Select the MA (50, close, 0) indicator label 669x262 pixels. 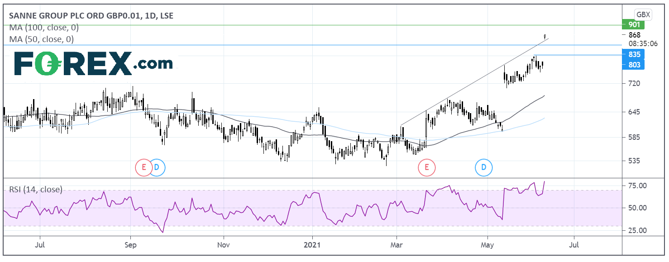pyautogui.click(x=42, y=39)
